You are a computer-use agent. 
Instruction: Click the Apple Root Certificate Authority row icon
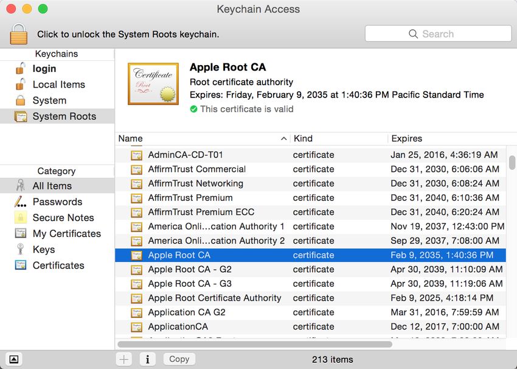(x=136, y=298)
